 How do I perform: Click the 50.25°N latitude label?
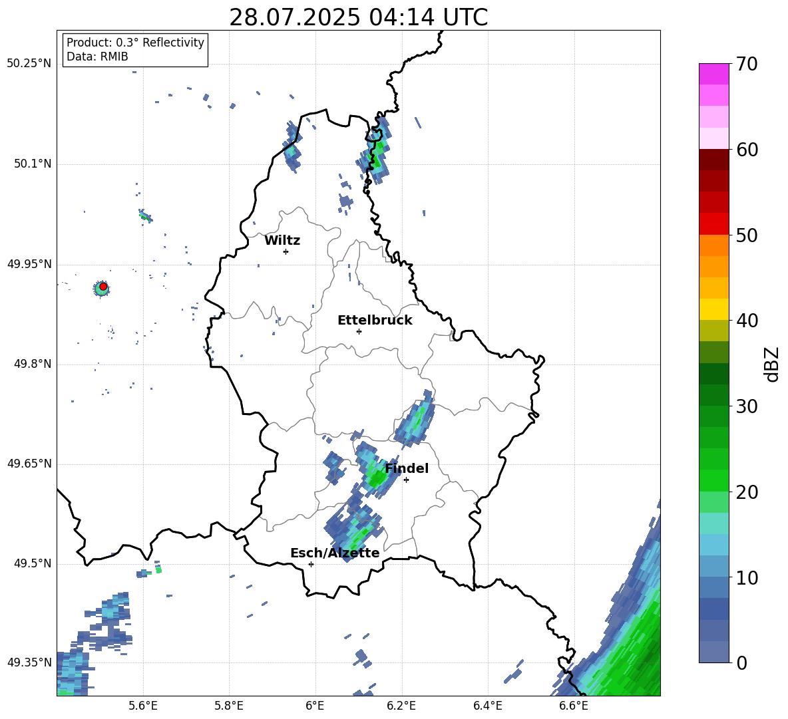coord(29,64)
